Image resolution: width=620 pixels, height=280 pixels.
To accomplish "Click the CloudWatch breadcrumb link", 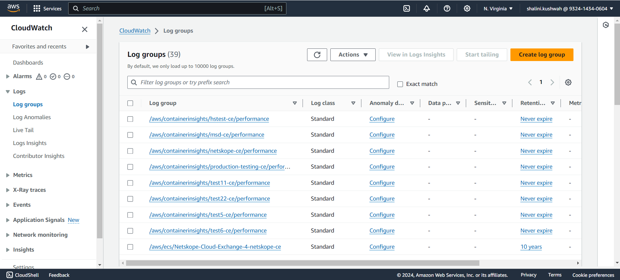I will [x=135, y=31].
